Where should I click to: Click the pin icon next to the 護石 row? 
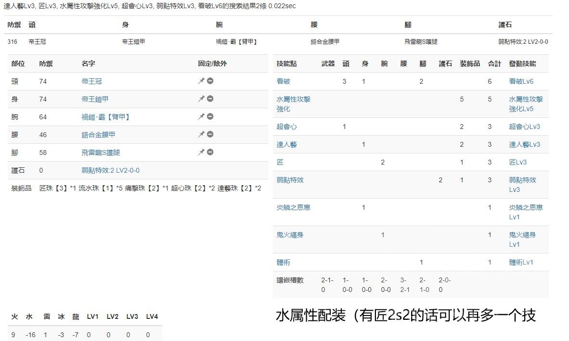pyautogui.click(x=201, y=169)
